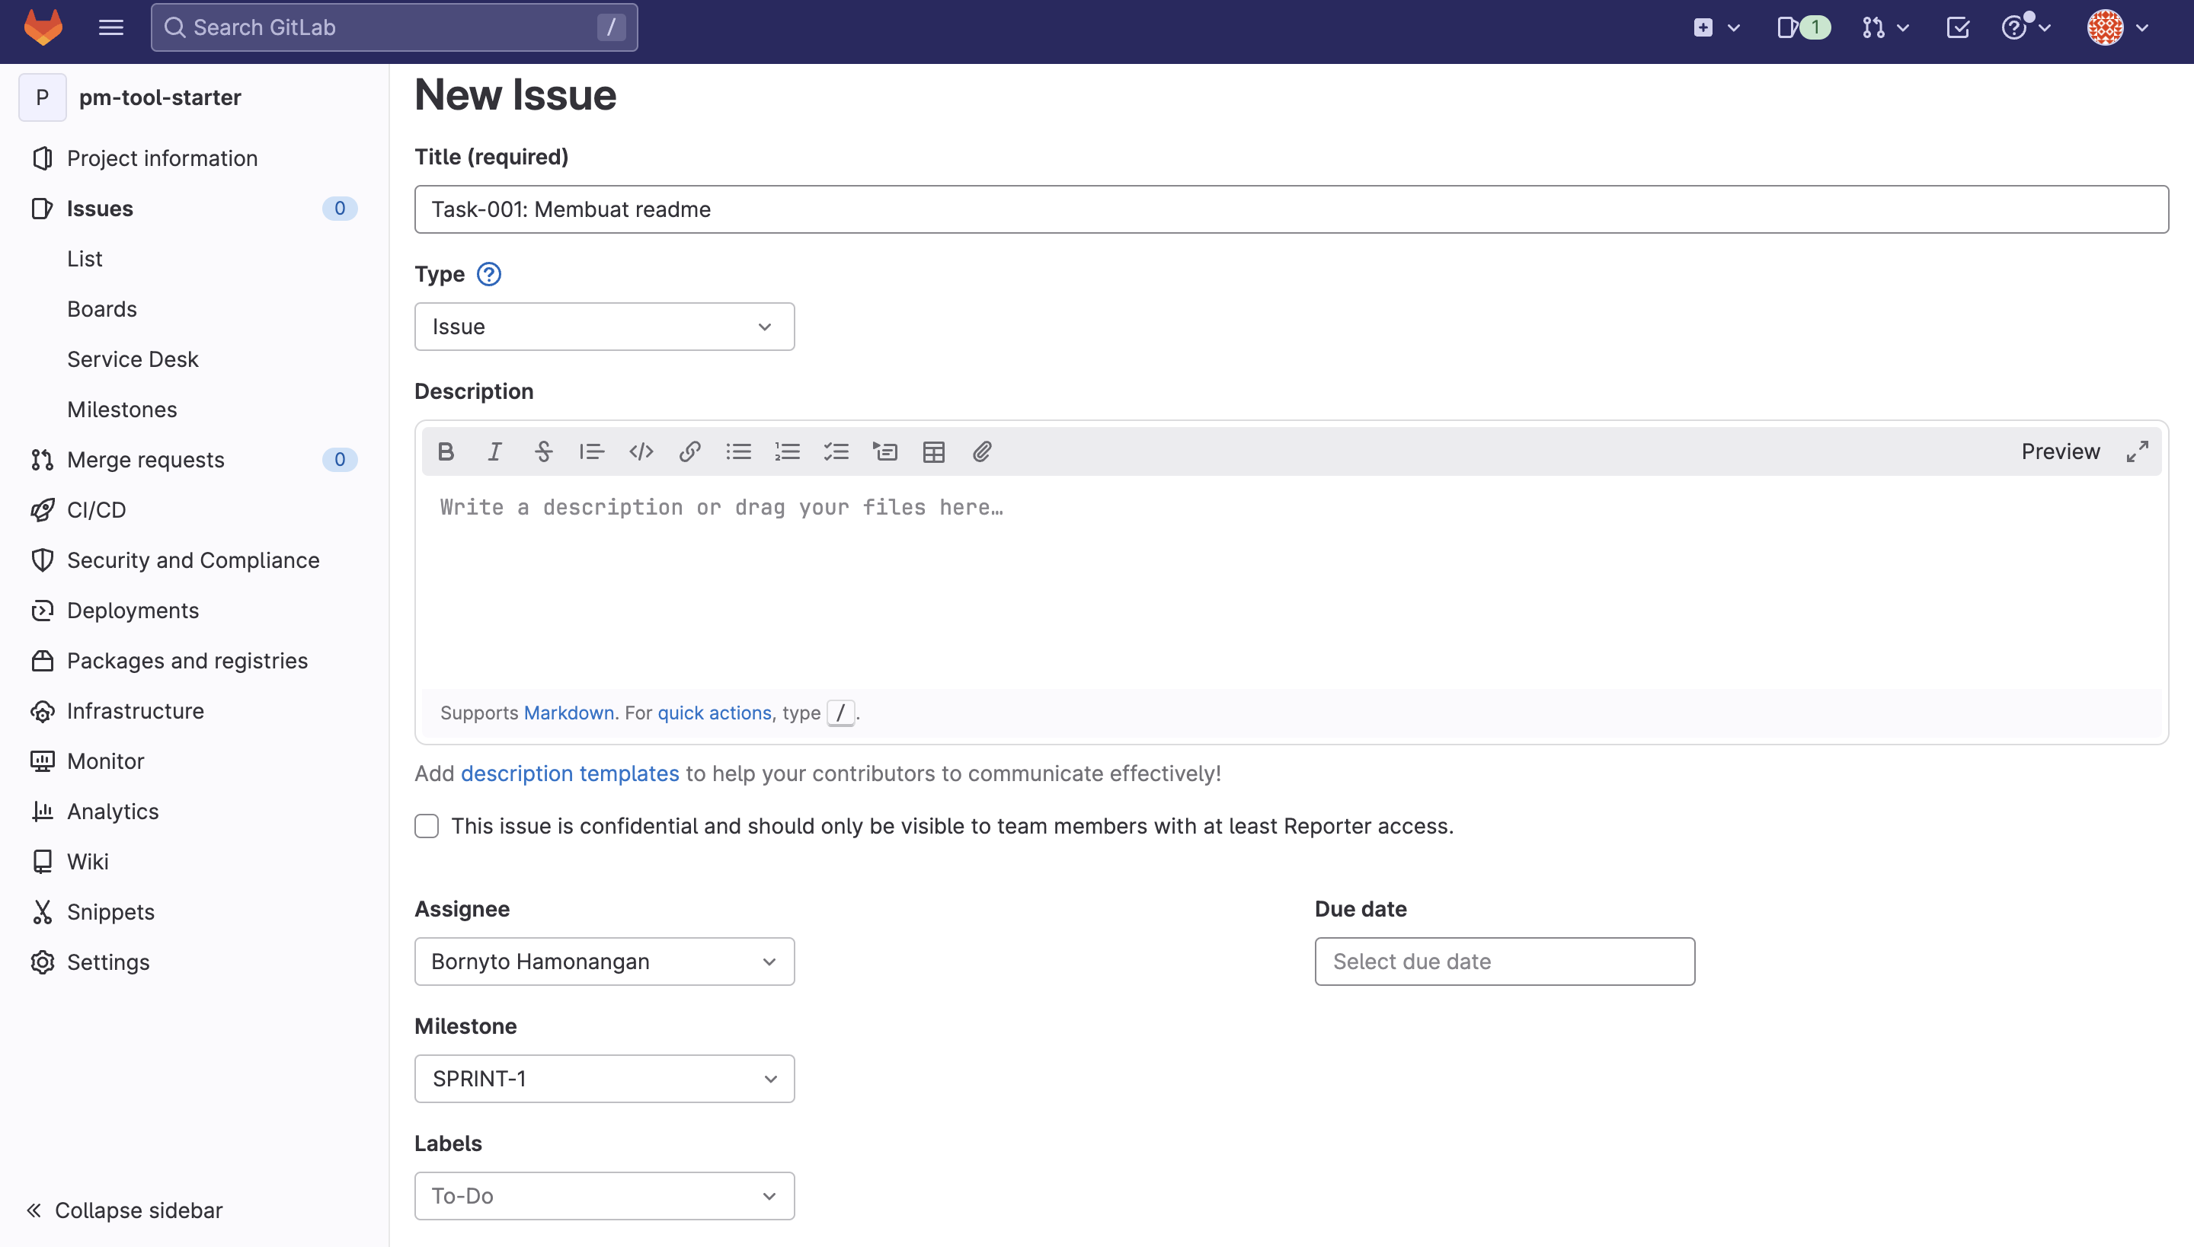Open Deployments section
The height and width of the screenshot is (1247, 2194).
(x=133, y=611)
